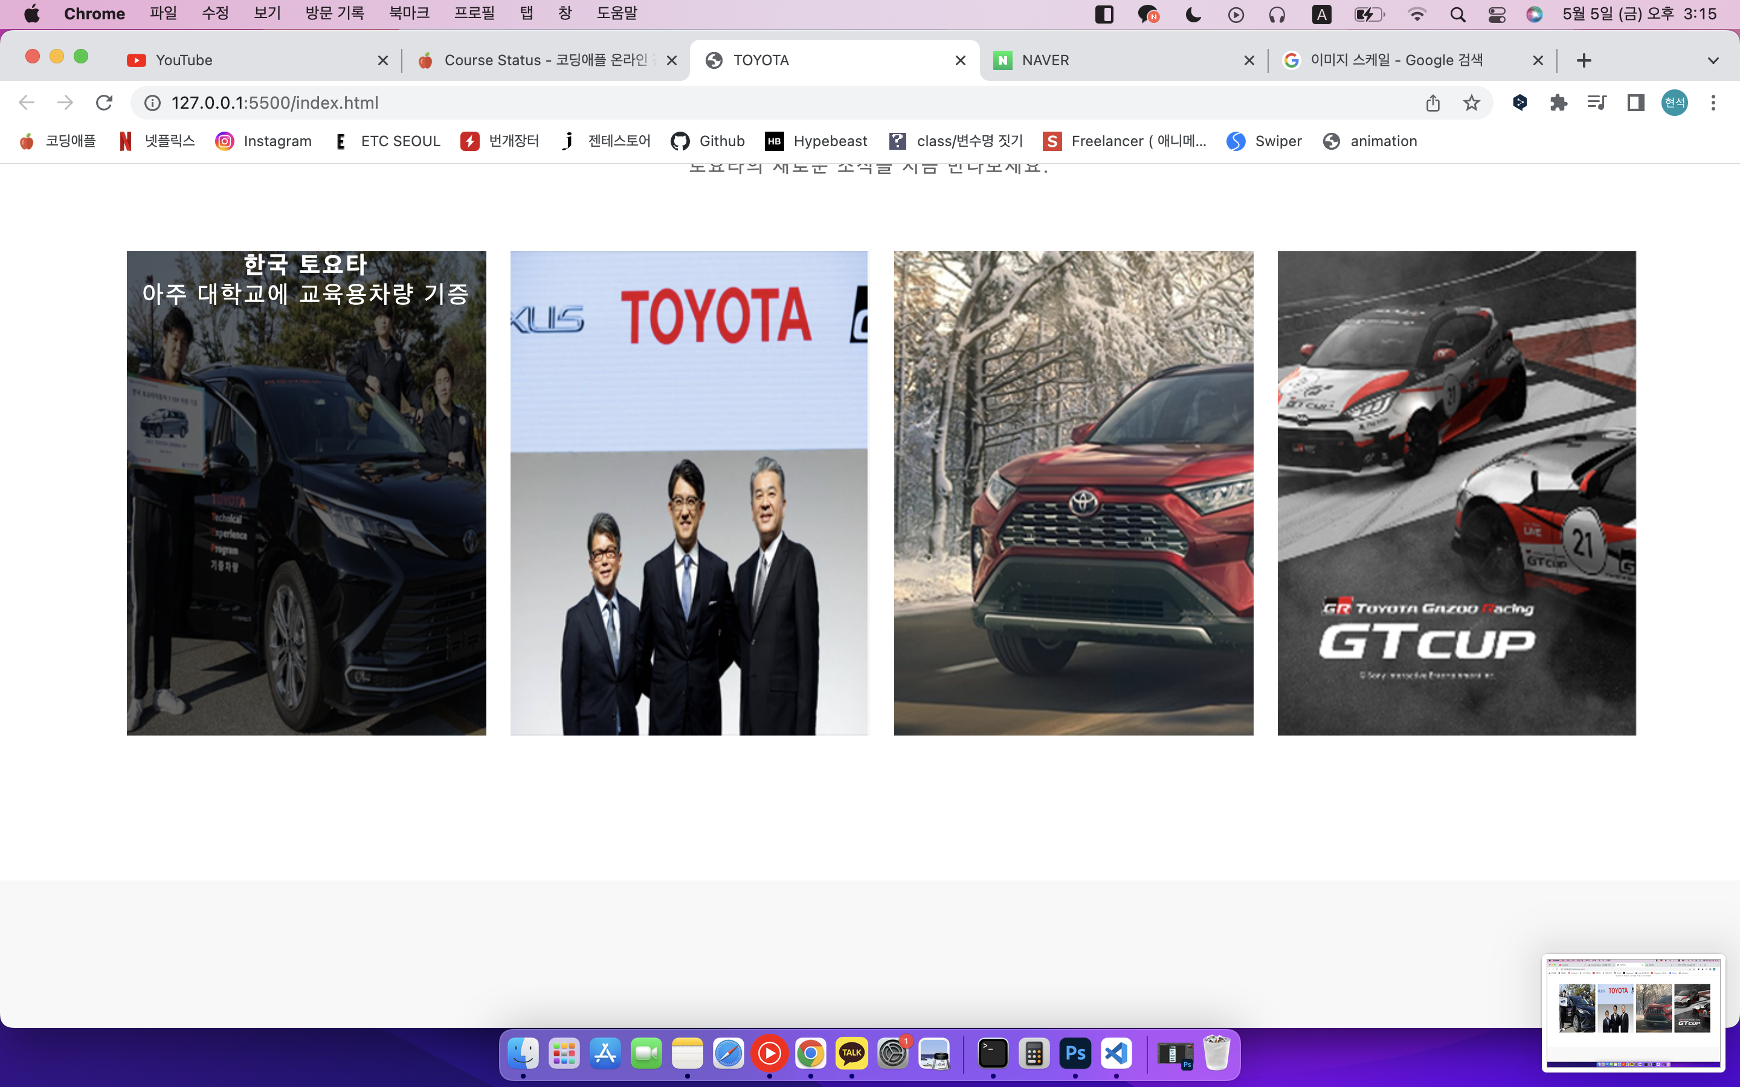Screen dimensions: 1740x1087
Task: Open Control Center in menu bar
Action: click(x=1497, y=14)
